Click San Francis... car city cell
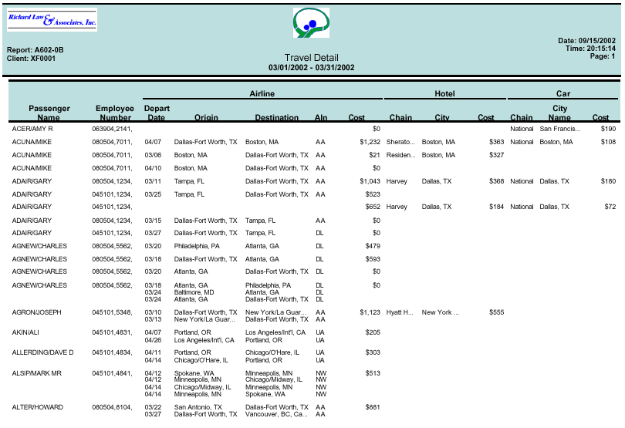Viewport: 625px width, 428px height. point(560,129)
